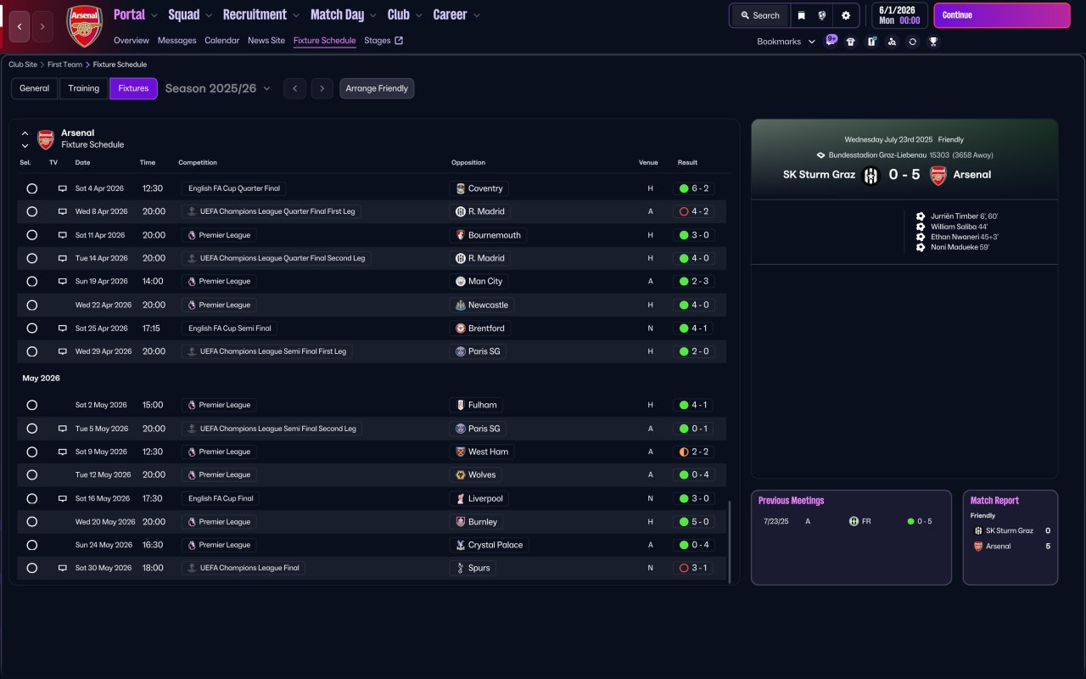
Task: Go back with the left arrow button
Action: 20,26
